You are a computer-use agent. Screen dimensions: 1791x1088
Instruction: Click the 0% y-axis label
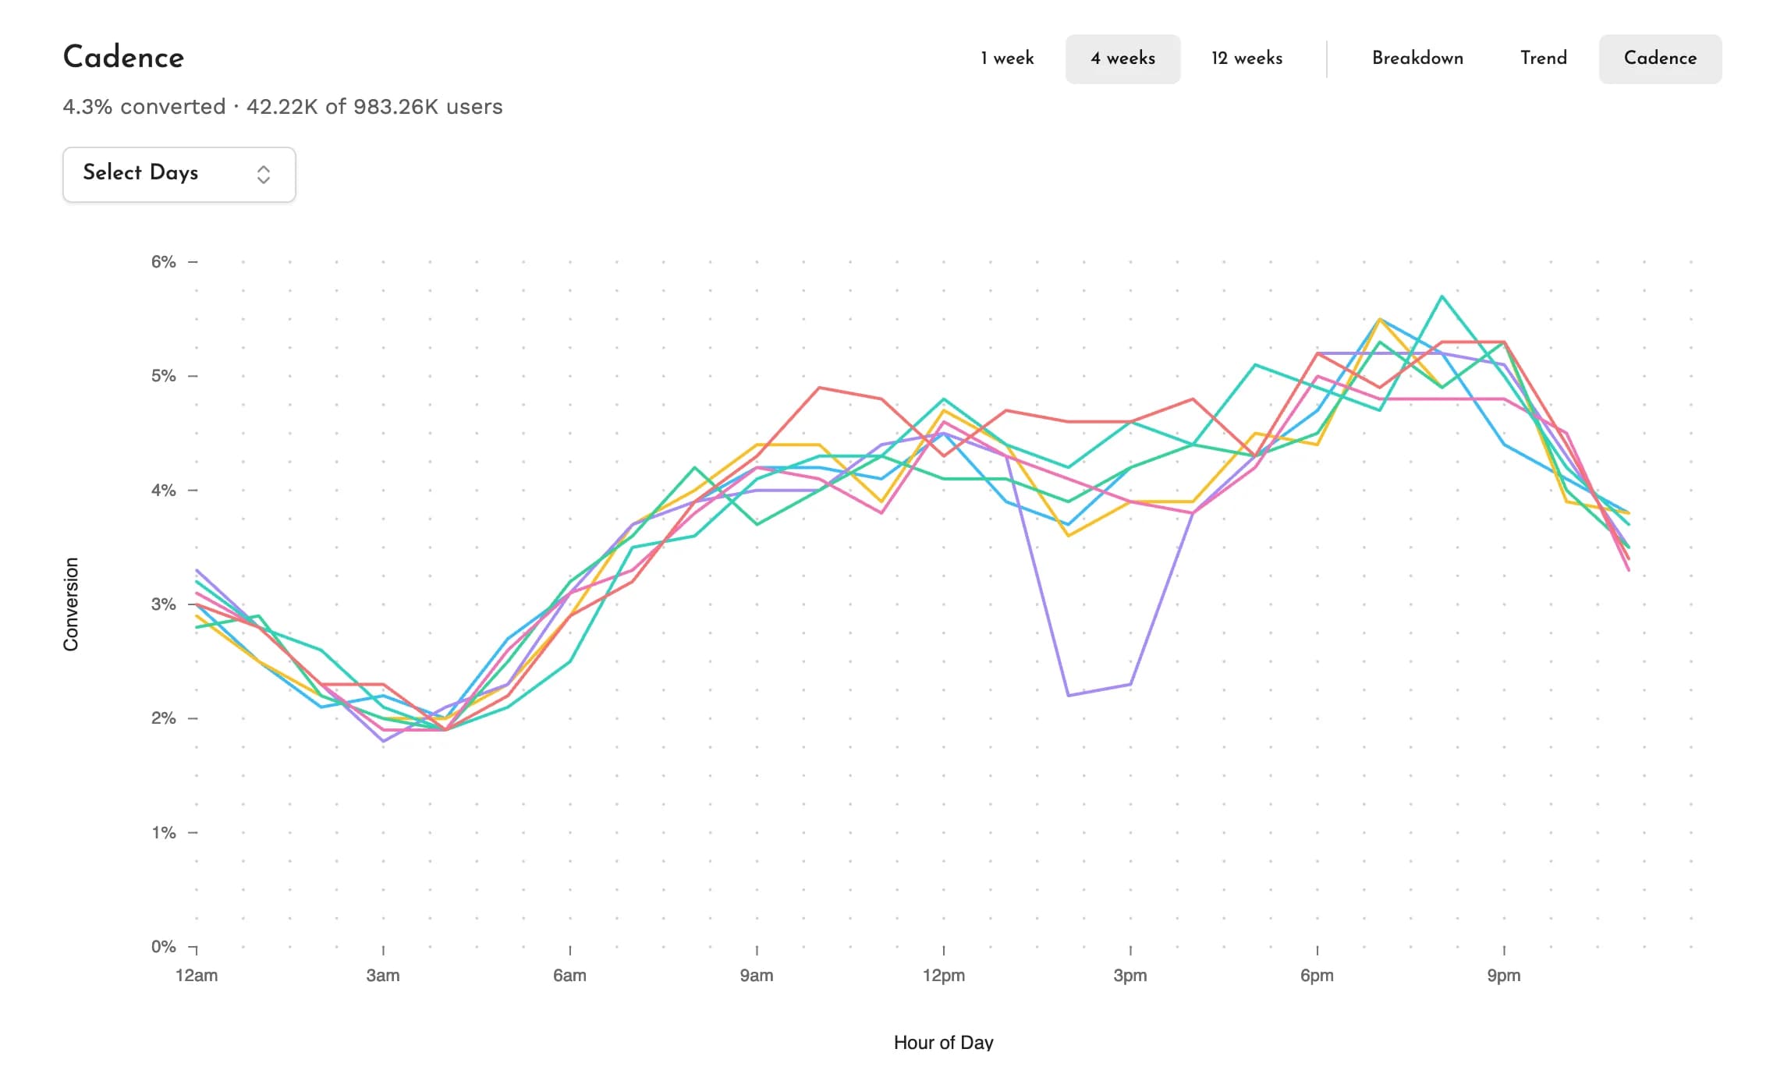[164, 947]
